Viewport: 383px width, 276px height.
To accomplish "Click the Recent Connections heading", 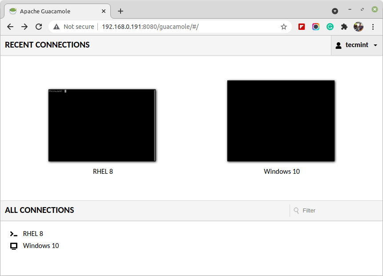I will coord(47,45).
